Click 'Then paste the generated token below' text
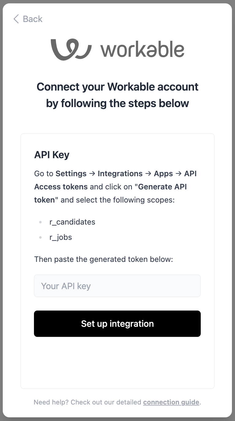 tap(104, 259)
